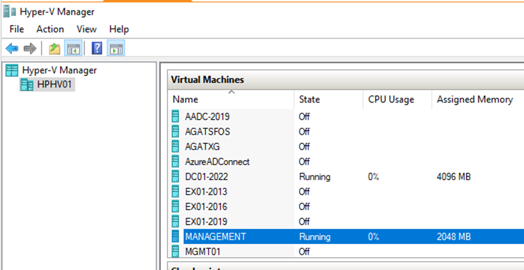This screenshot has height=270, width=524.
Task: Open the Help menu
Action: click(119, 30)
